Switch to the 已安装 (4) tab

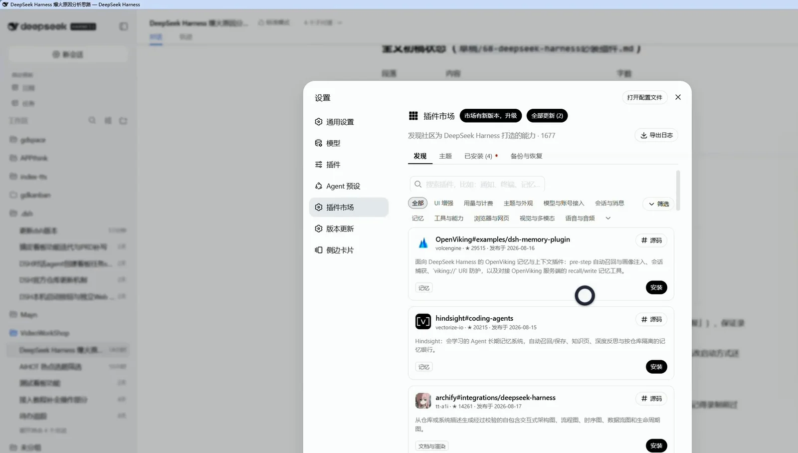480,156
